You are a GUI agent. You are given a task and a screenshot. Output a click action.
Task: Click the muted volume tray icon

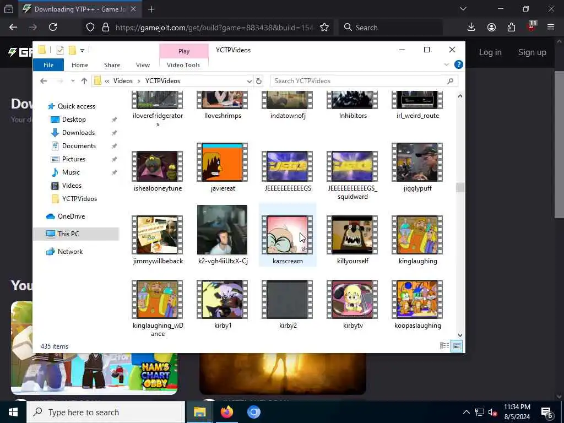(492, 412)
